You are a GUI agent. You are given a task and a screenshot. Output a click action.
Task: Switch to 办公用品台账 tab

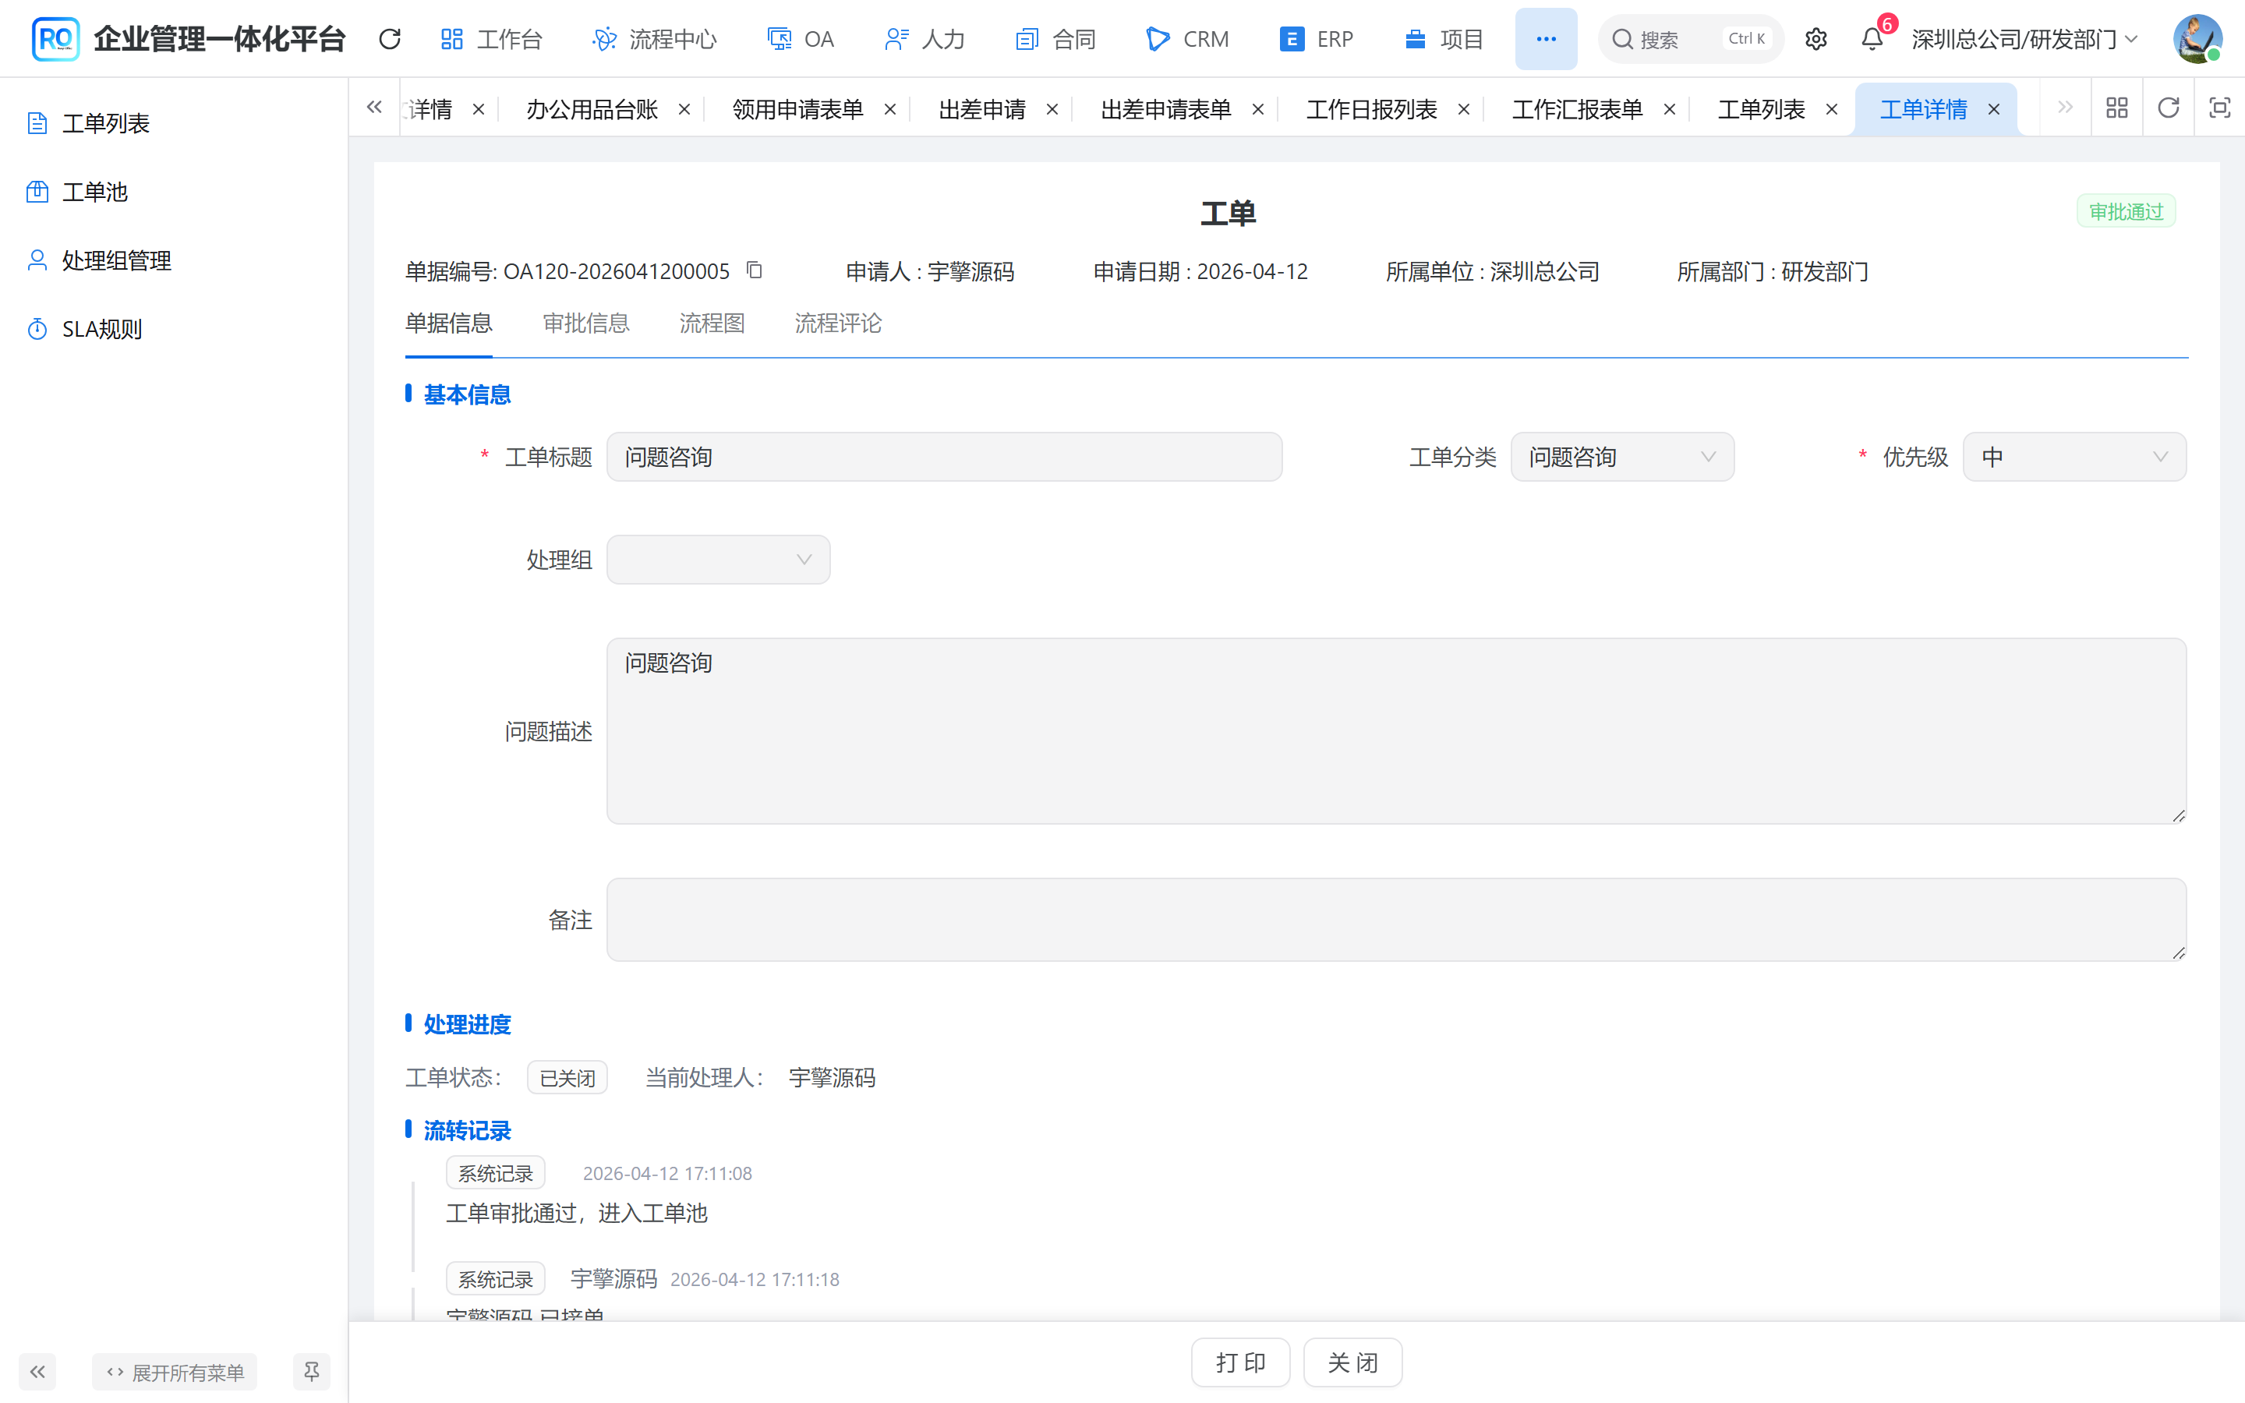[x=592, y=109]
